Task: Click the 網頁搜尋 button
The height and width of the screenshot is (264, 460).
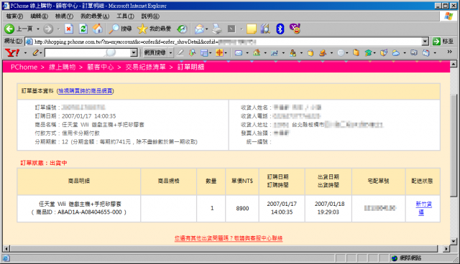Action: tap(155, 52)
